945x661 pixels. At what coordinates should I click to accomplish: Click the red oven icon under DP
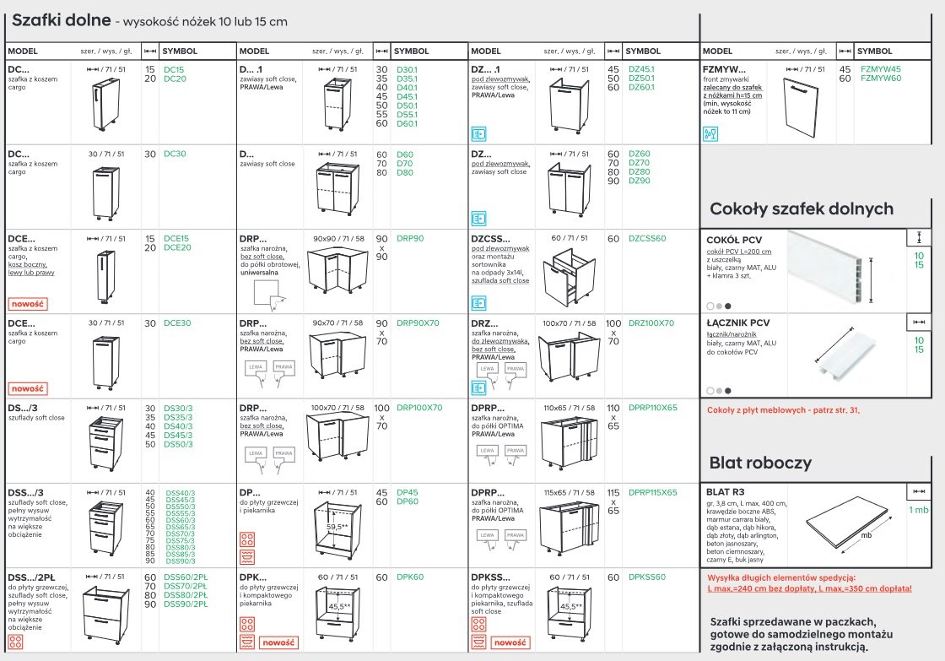[248, 555]
